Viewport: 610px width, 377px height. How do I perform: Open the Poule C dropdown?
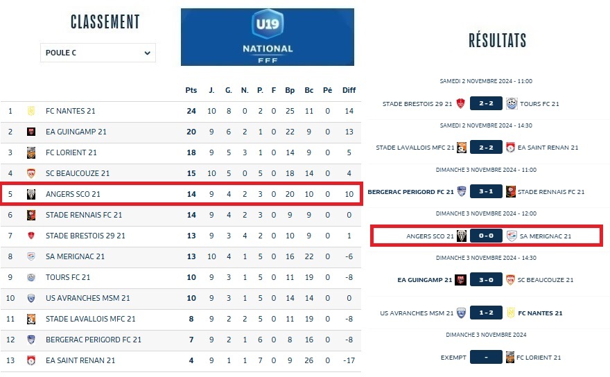(98, 53)
